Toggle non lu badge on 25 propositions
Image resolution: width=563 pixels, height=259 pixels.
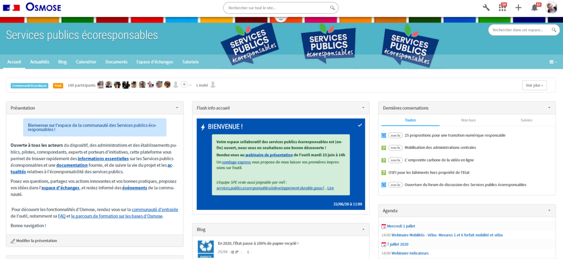(x=396, y=135)
